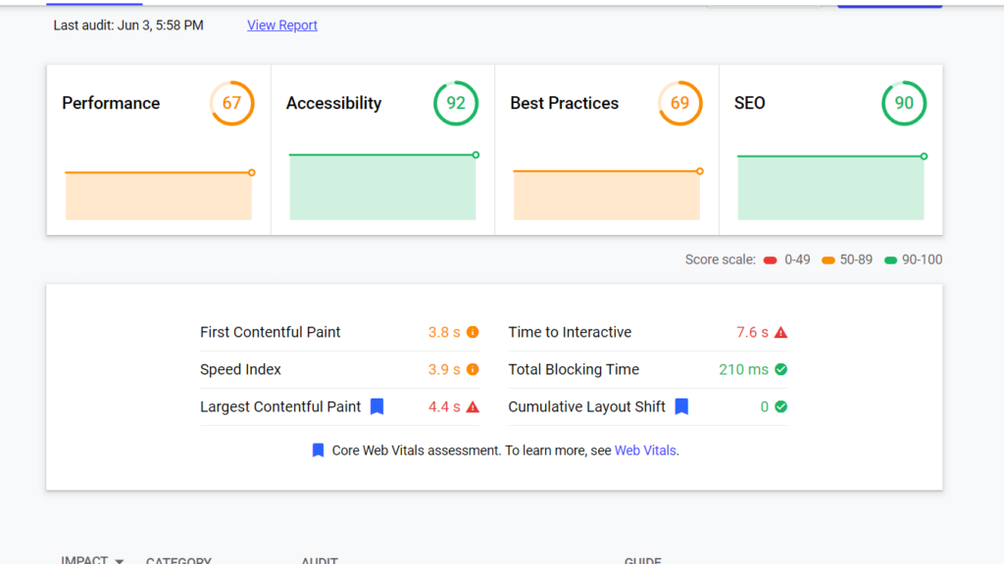
Task: Click the green check beside Cumulative Layout Shift
Action: pyautogui.click(x=780, y=407)
